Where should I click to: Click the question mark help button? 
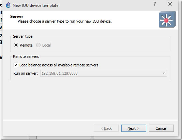[155, 4]
